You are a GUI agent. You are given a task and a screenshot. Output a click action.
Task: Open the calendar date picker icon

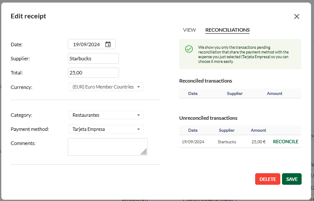coord(108,44)
